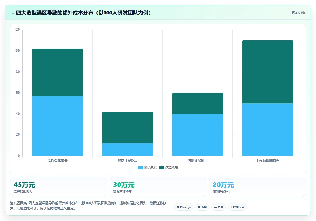This screenshot has width=316, height=221.
Task: Open the 45万元 流程僵化损失 data card
Action: pyautogui.click(x=58, y=187)
